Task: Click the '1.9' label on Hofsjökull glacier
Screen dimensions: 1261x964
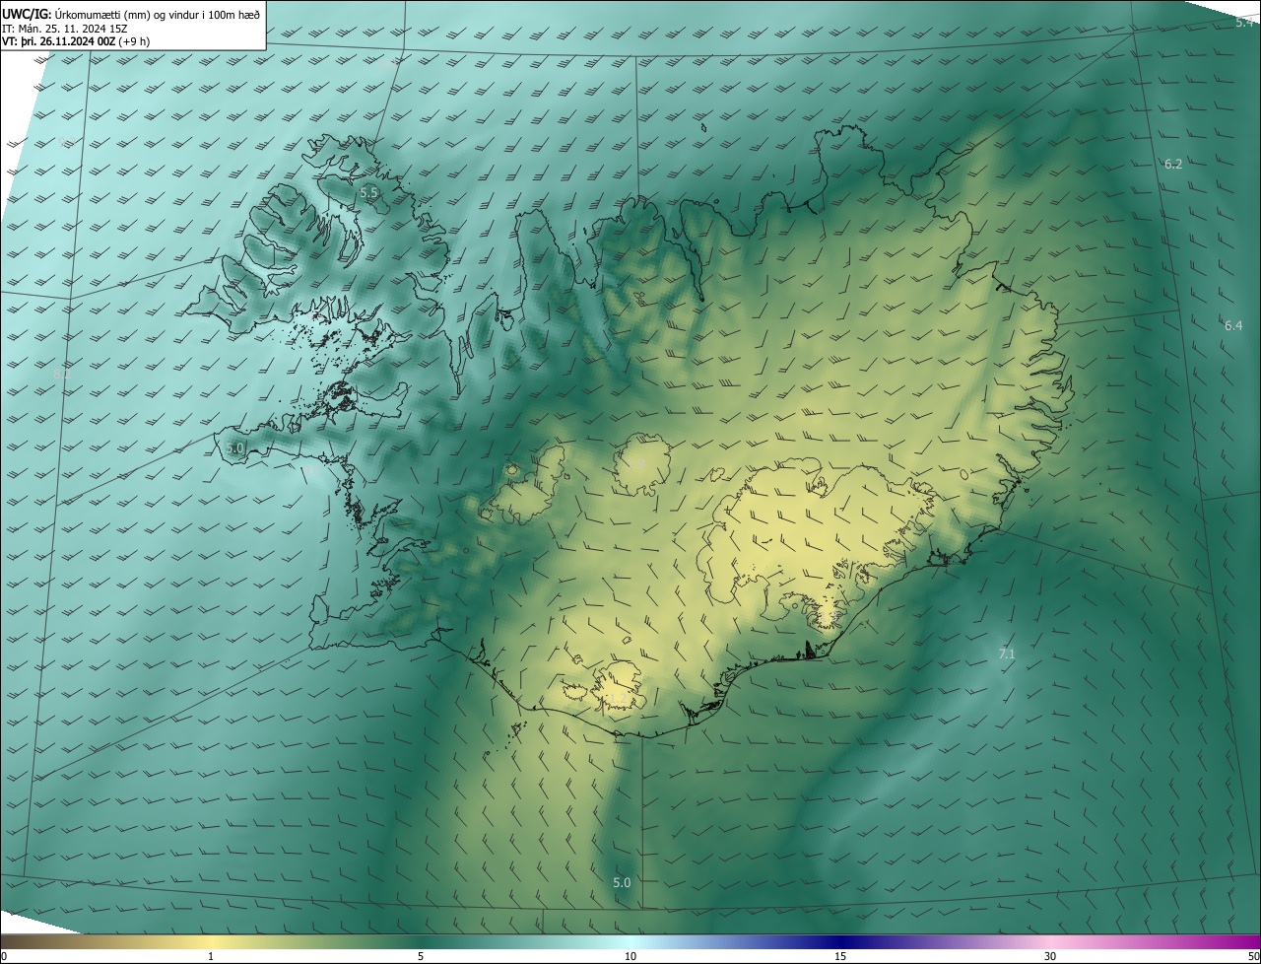Action: (x=637, y=463)
